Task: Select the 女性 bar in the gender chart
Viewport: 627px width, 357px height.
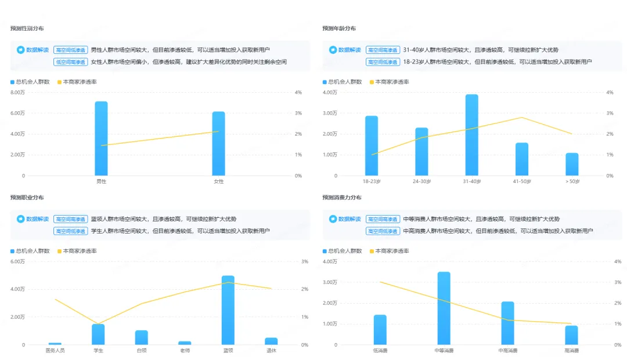Action: [x=218, y=143]
